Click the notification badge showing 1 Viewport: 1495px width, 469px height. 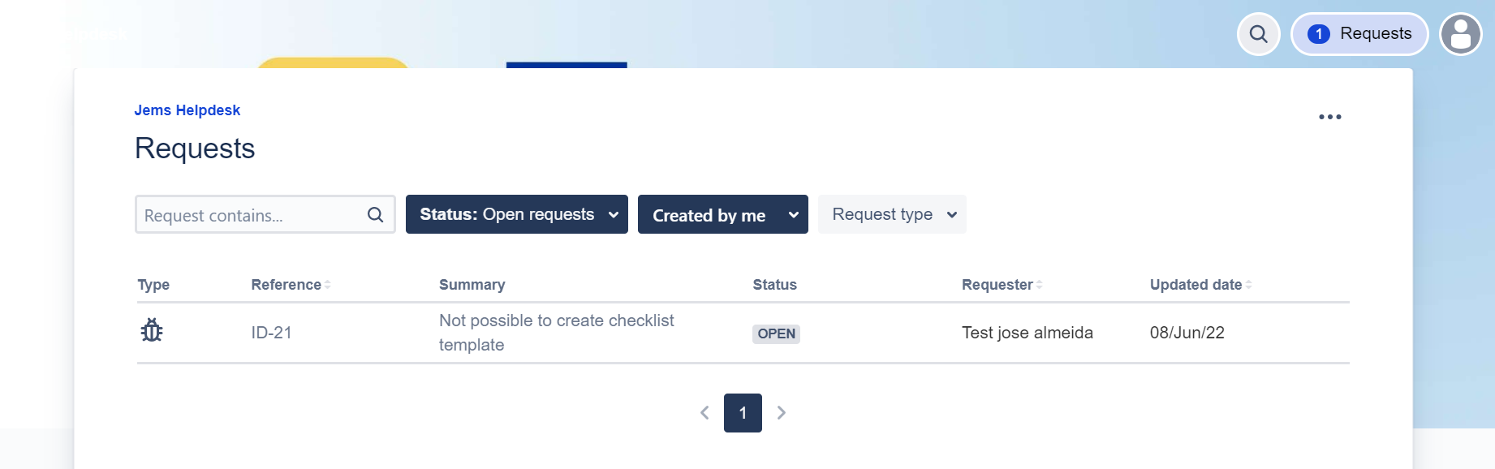[x=1319, y=34]
